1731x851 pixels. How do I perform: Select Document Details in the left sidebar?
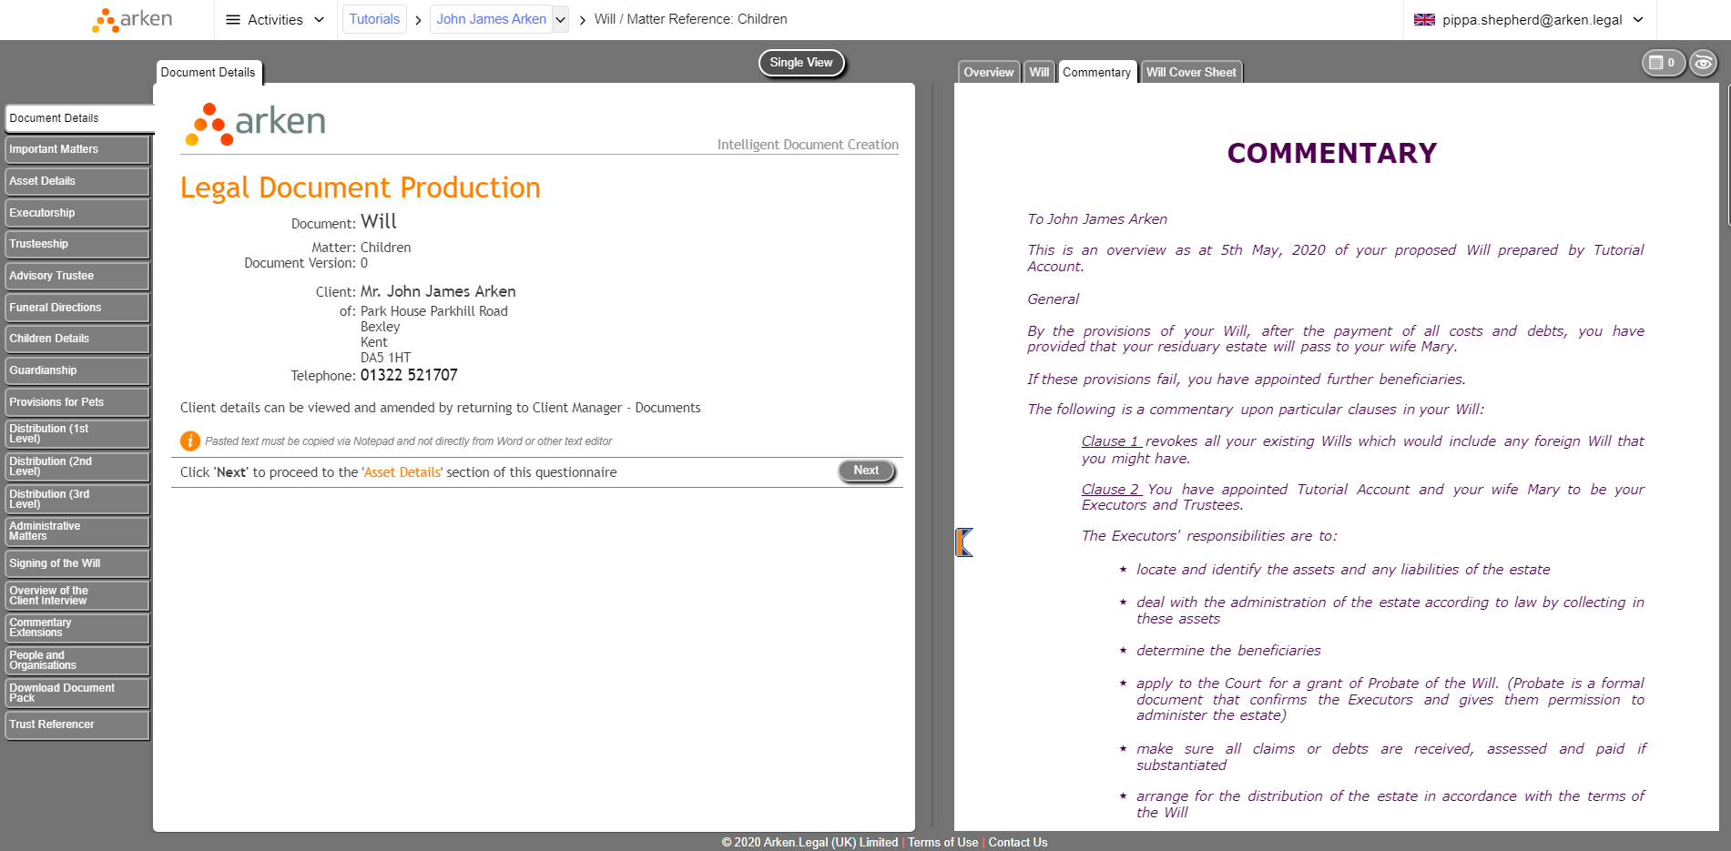click(x=78, y=118)
